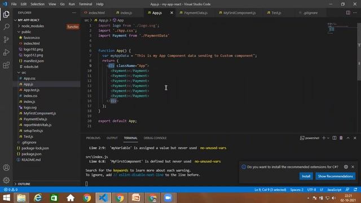The width and height of the screenshot is (361, 203).
Task: Open the Accounts menu icon
Action: coord(6,167)
